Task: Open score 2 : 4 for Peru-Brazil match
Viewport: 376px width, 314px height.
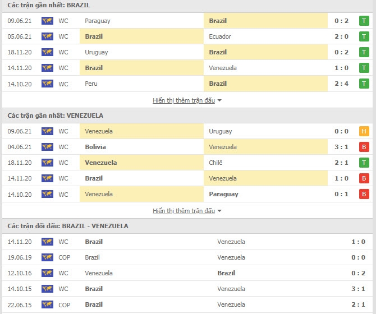Action: pyautogui.click(x=341, y=84)
